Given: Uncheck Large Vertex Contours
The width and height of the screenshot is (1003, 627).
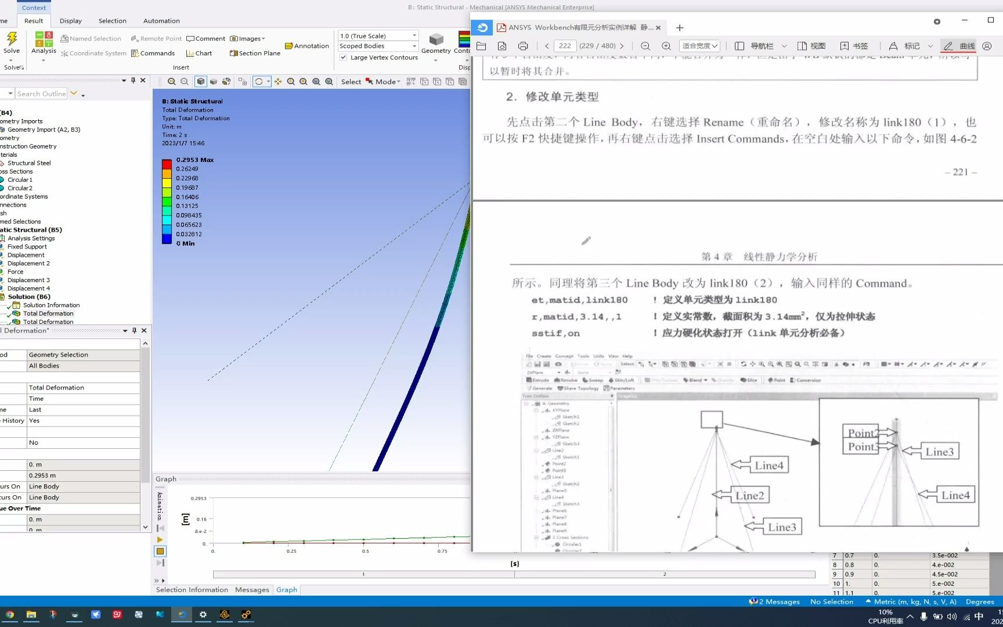Looking at the screenshot, I should pos(344,57).
